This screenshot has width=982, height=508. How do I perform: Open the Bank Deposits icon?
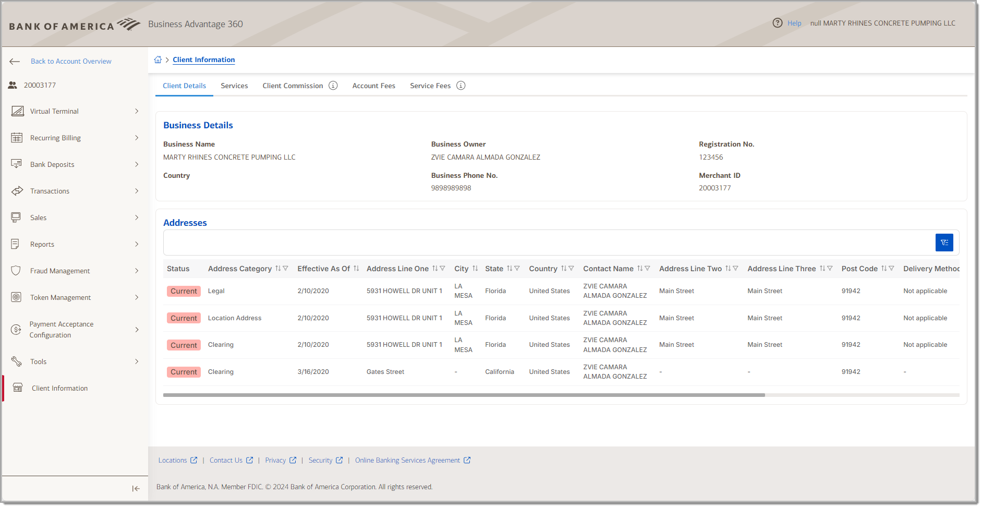16,164
